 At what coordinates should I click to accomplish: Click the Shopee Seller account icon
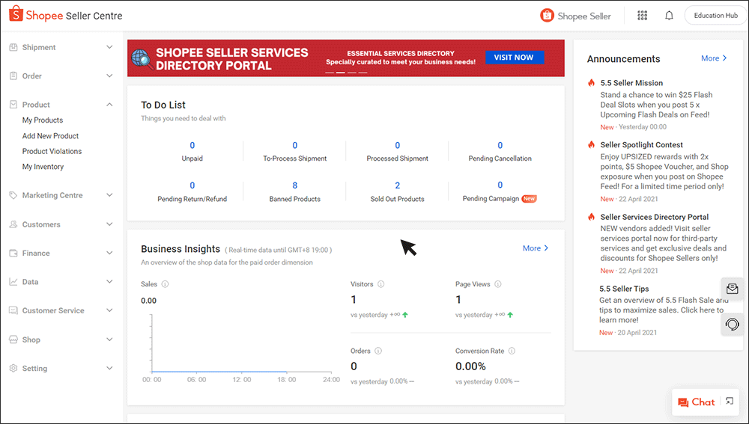coord(547,16)
